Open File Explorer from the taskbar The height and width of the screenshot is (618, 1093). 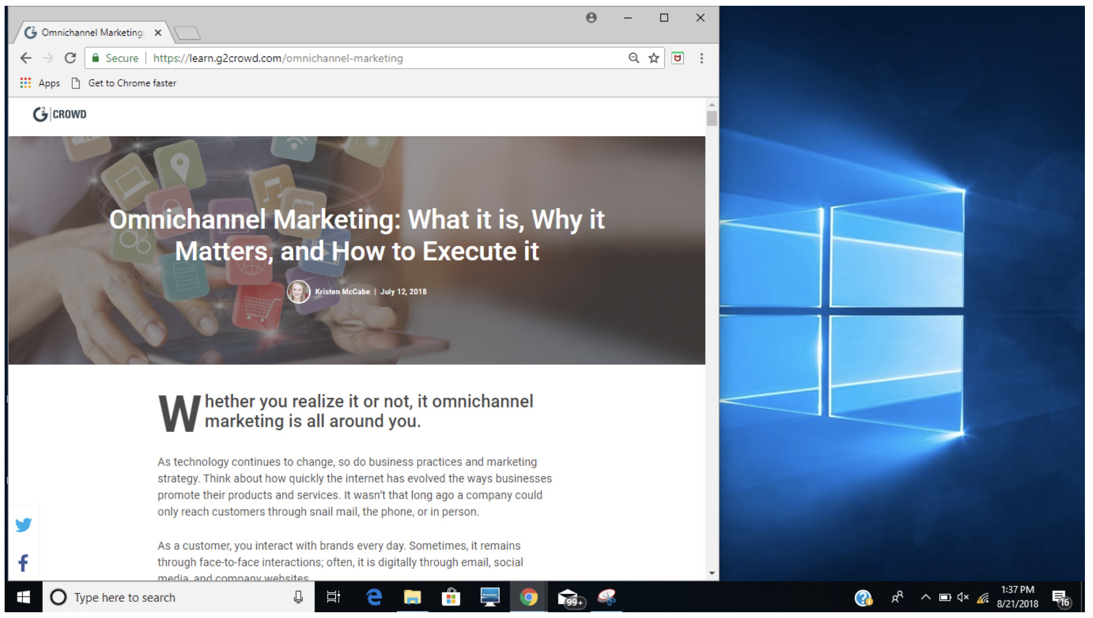pyautogui.click(x=412, y=597)
